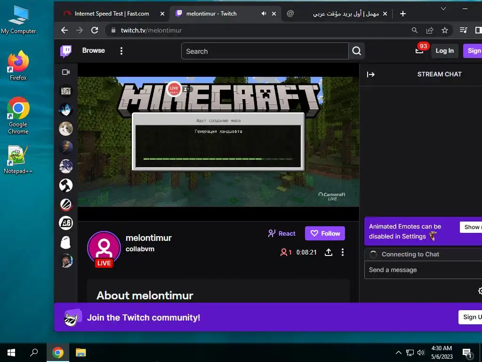The height and width of the screenshot is (362, 482).
Task: Click the LIVE badge on the video
Action: click(x=174, y=89)
